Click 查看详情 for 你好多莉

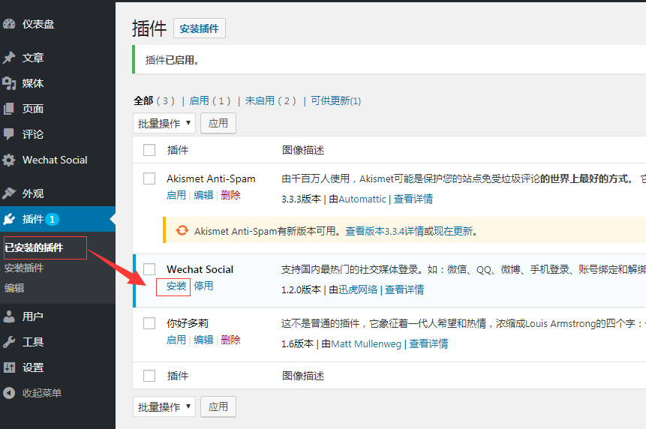(428, 343)
